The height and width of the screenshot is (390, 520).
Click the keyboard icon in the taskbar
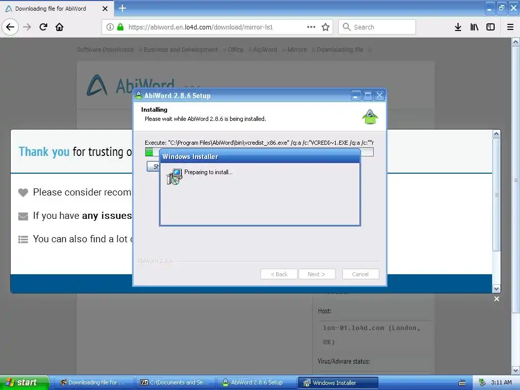click(x=462, y=383)
